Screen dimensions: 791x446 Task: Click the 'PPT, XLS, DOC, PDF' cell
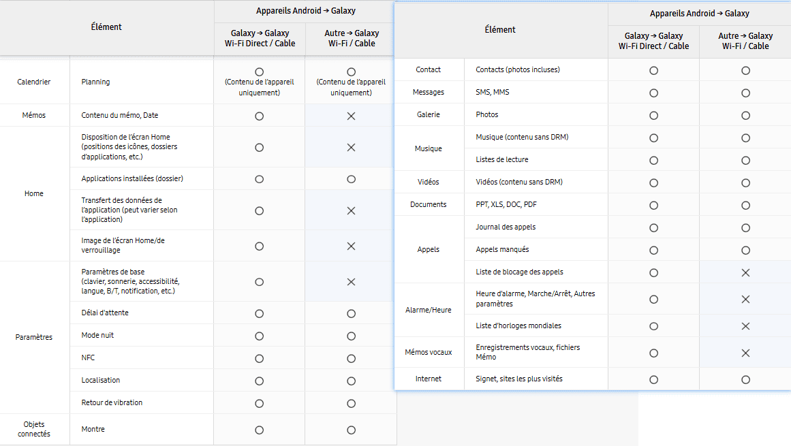point(536,204)
